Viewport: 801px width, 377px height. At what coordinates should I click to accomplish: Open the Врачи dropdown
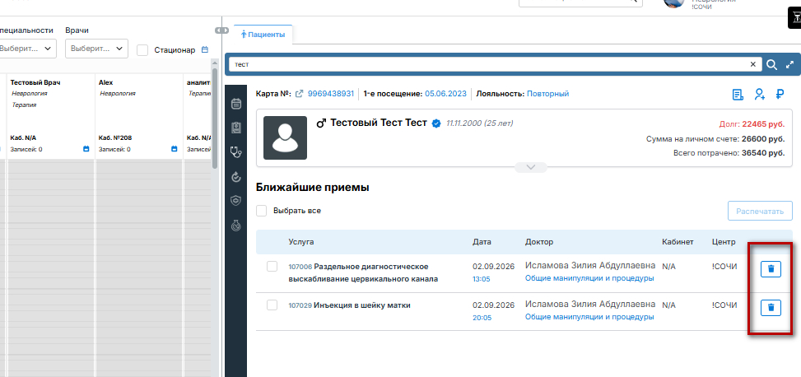(96, 49)
